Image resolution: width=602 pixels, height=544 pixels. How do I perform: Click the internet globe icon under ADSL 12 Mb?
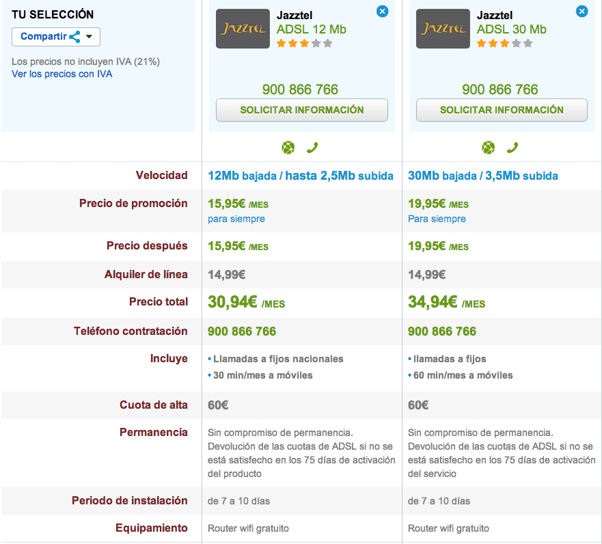point(288,148)
